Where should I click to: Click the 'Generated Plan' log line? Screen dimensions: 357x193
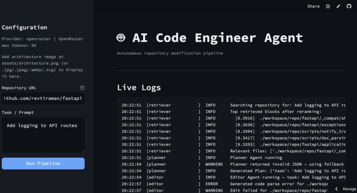point(233,171)
